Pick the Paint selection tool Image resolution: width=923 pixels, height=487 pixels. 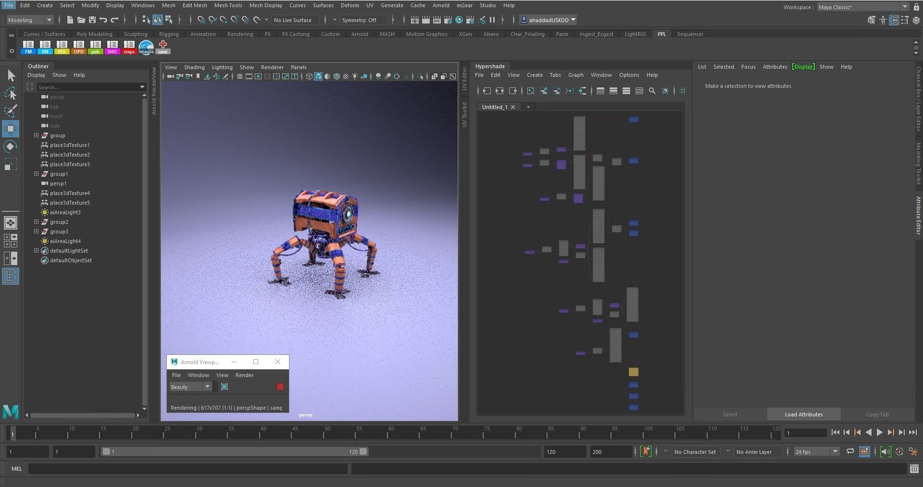tap(11, 111)
